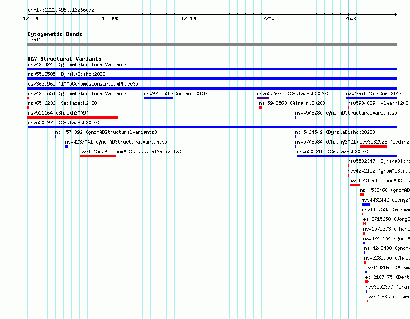Select the nsv1064845 Coe2014 label
410x319 pixels.
point(374,93)
